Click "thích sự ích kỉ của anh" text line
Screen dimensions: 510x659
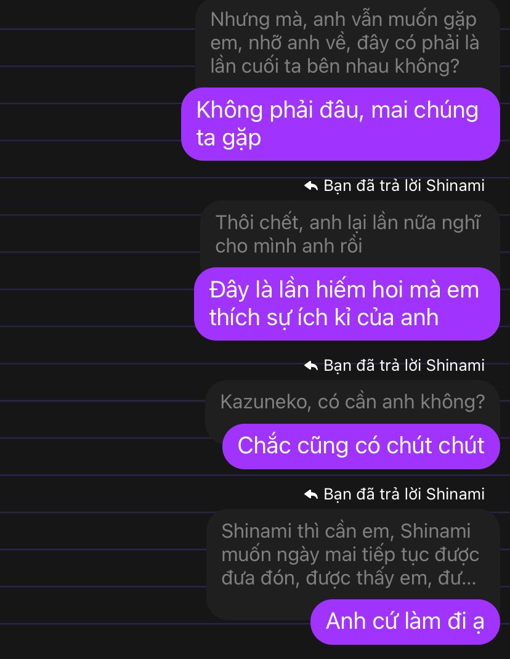[x=324, y=318]
